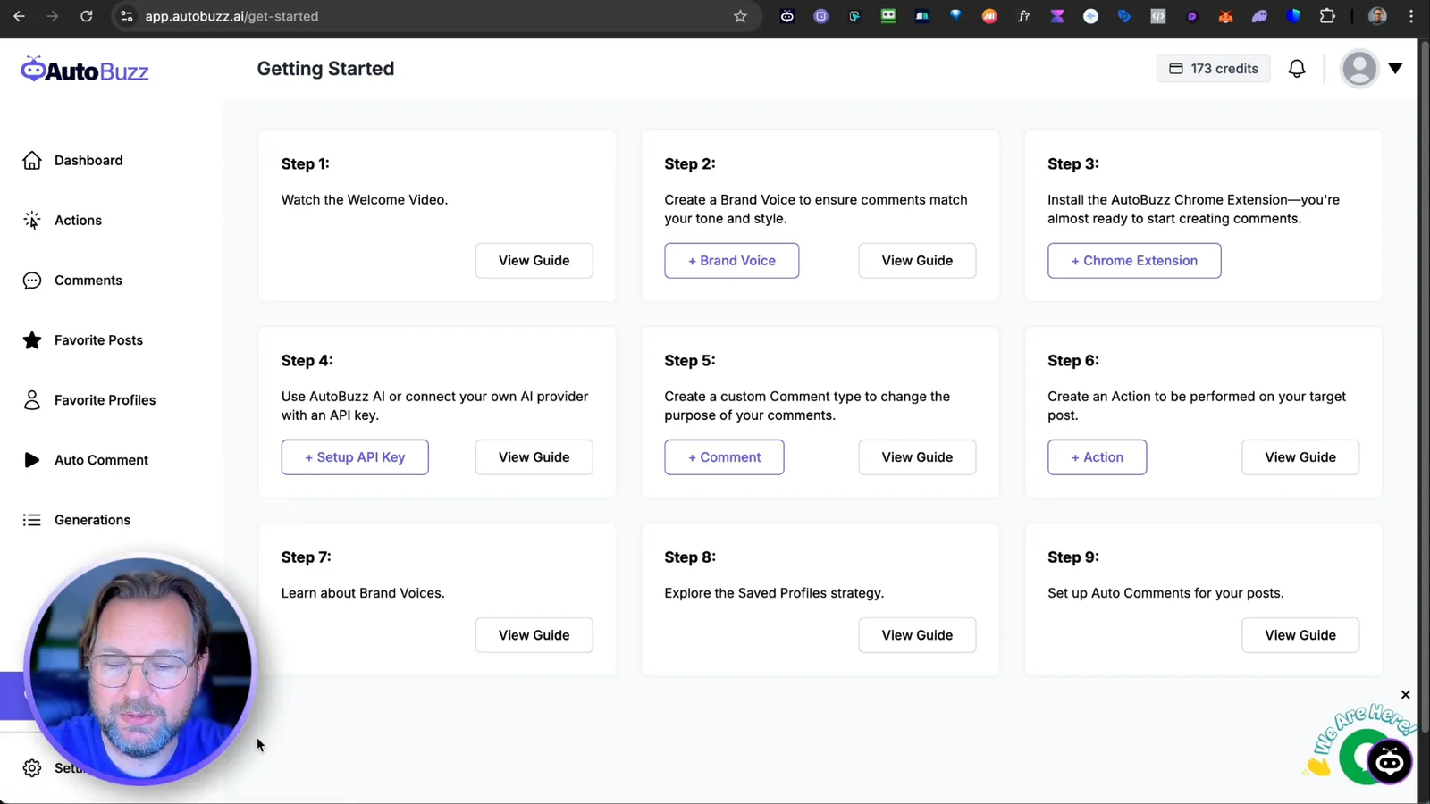
Task: Open the Actions menu item
Action: pyautogui.click(x=78, y=220)
